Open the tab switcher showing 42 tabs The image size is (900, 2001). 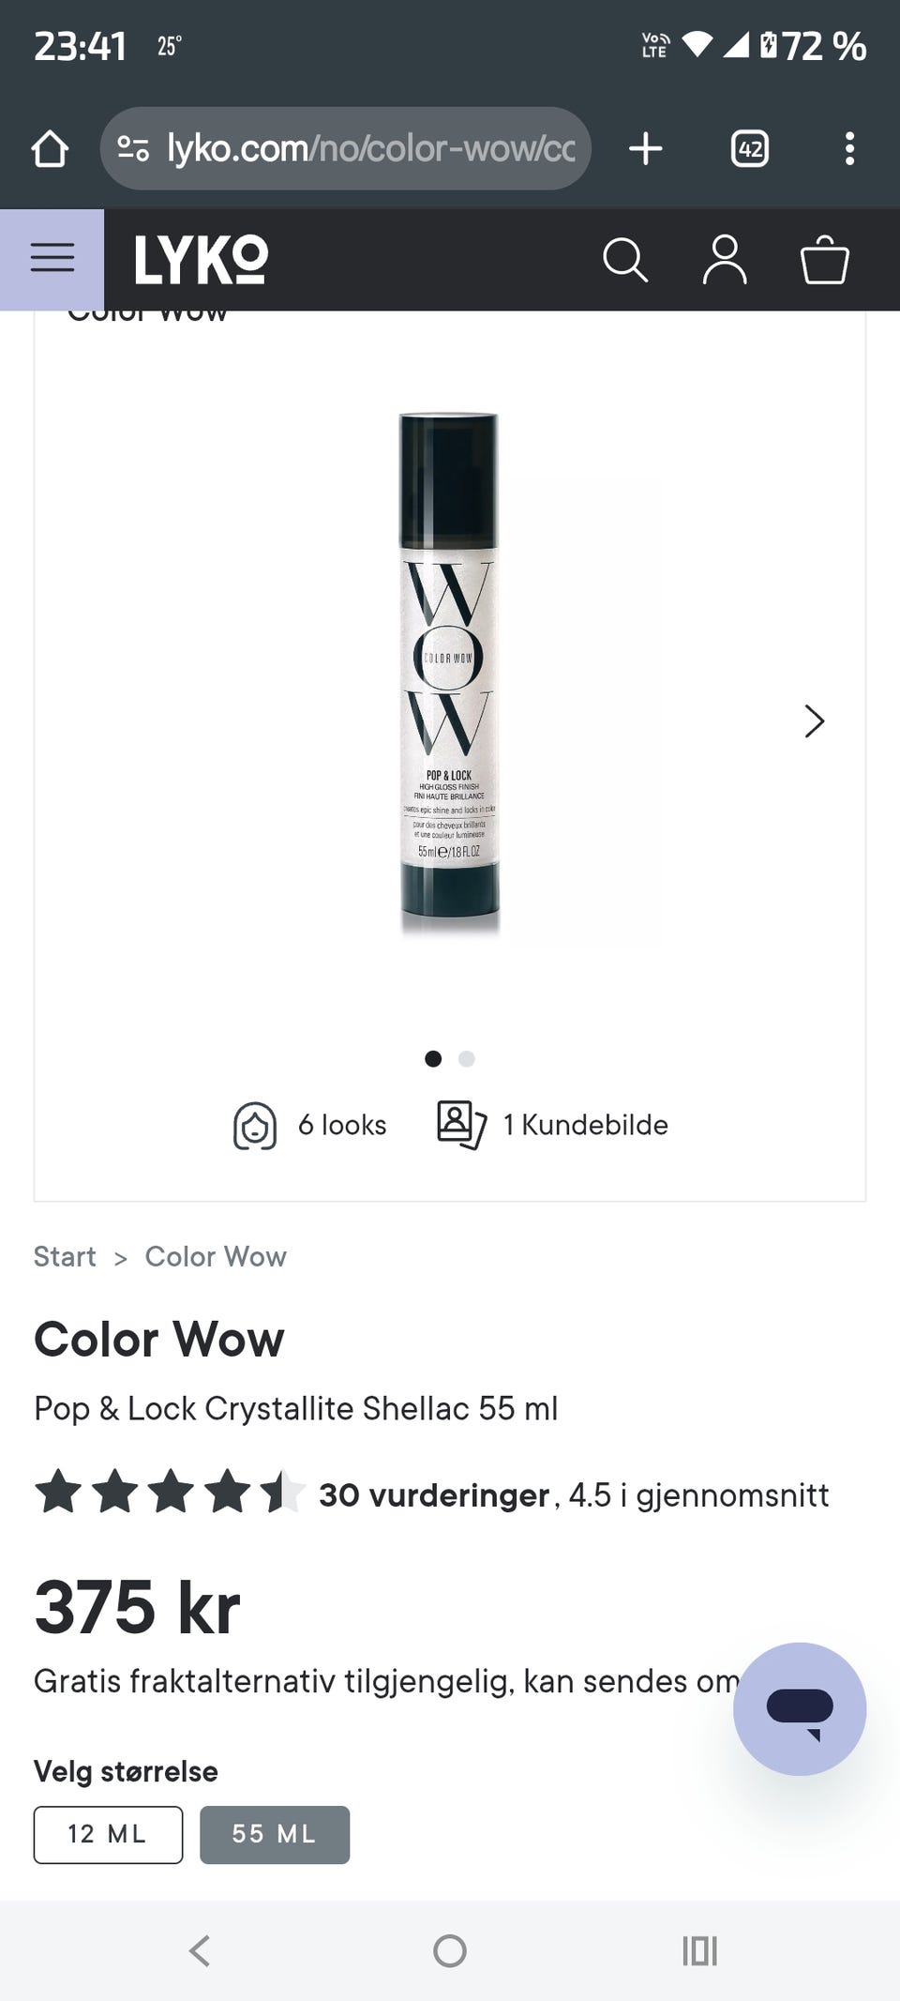point(749,148)
